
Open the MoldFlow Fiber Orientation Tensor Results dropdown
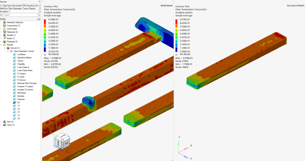(x=40, y=9)
